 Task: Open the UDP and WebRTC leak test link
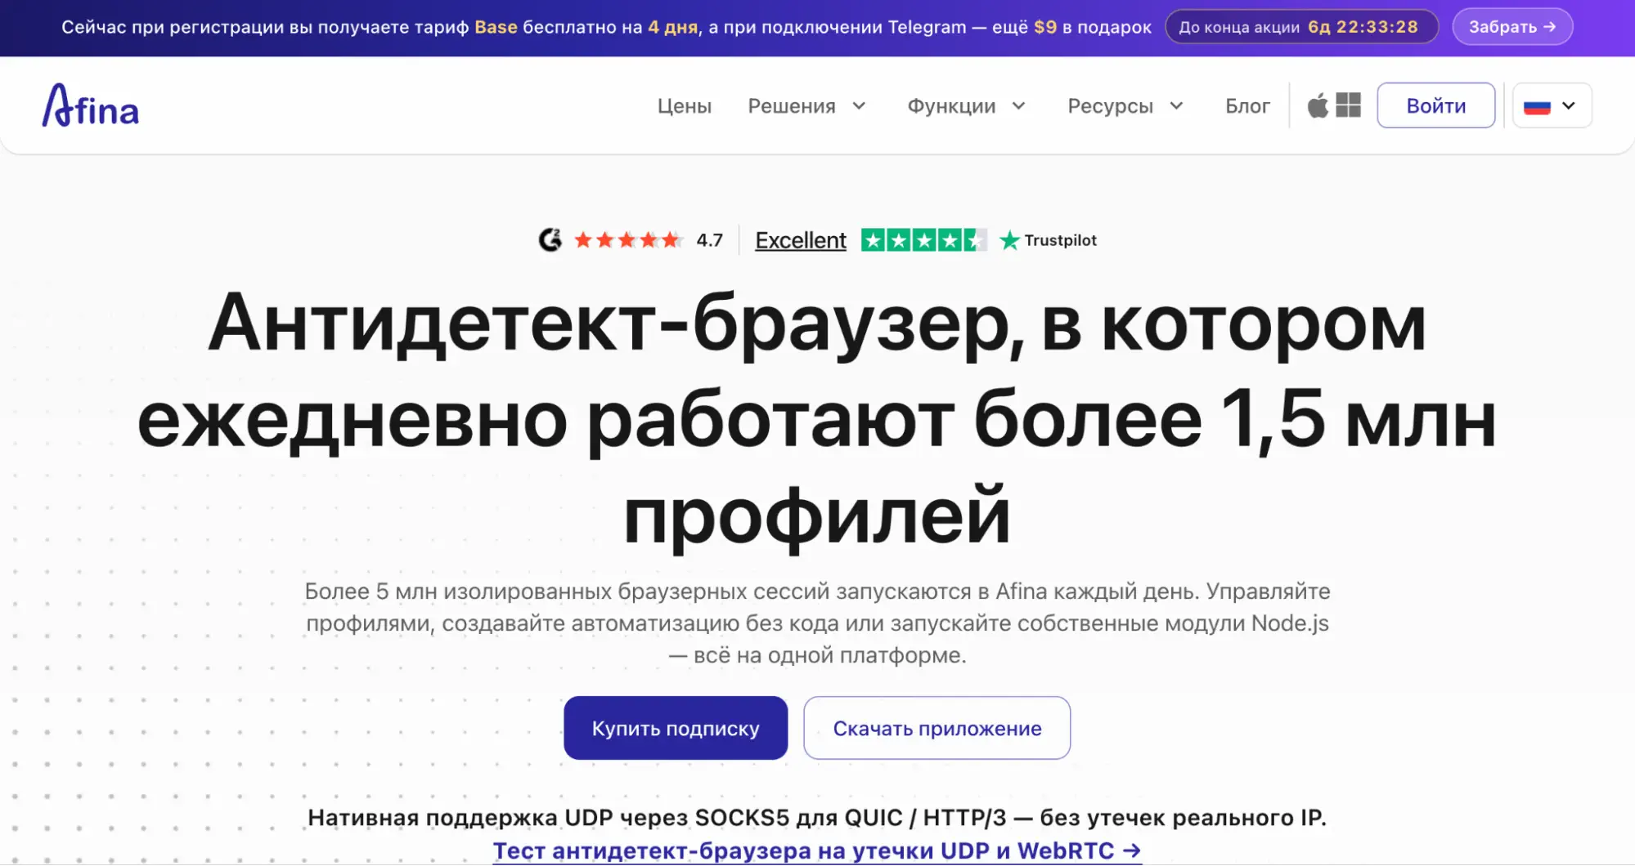(x=817, y=850)
